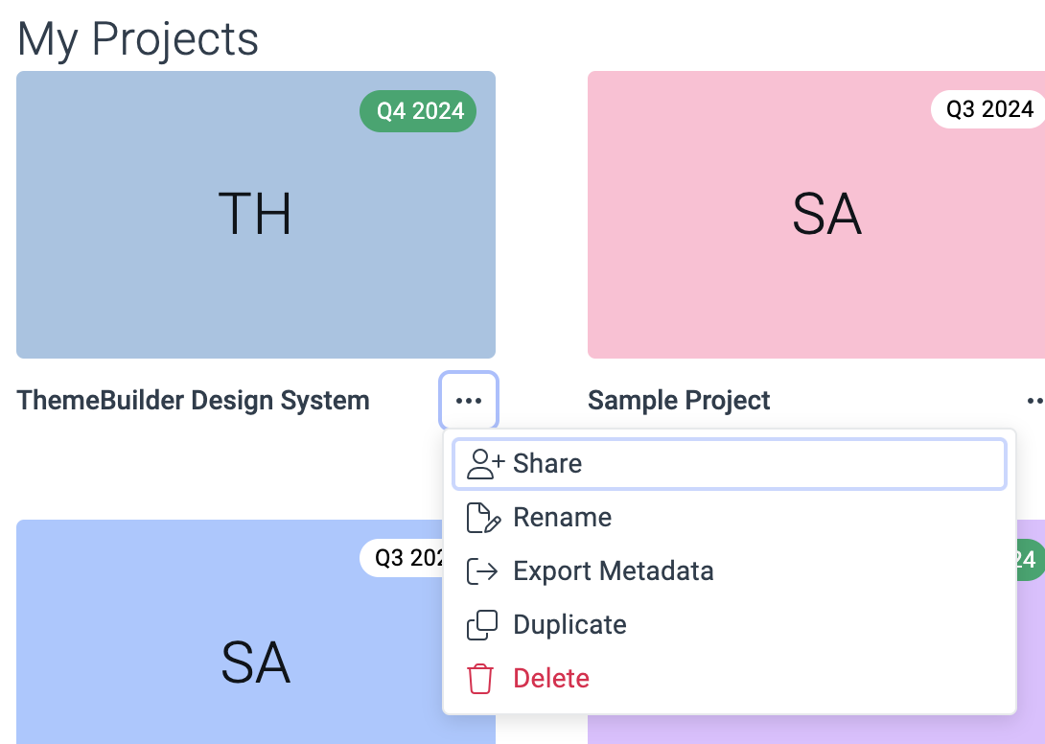Click the green Q4 2024 badge
The width and height of the screenshot is (1045, 744).
(418, 110)
